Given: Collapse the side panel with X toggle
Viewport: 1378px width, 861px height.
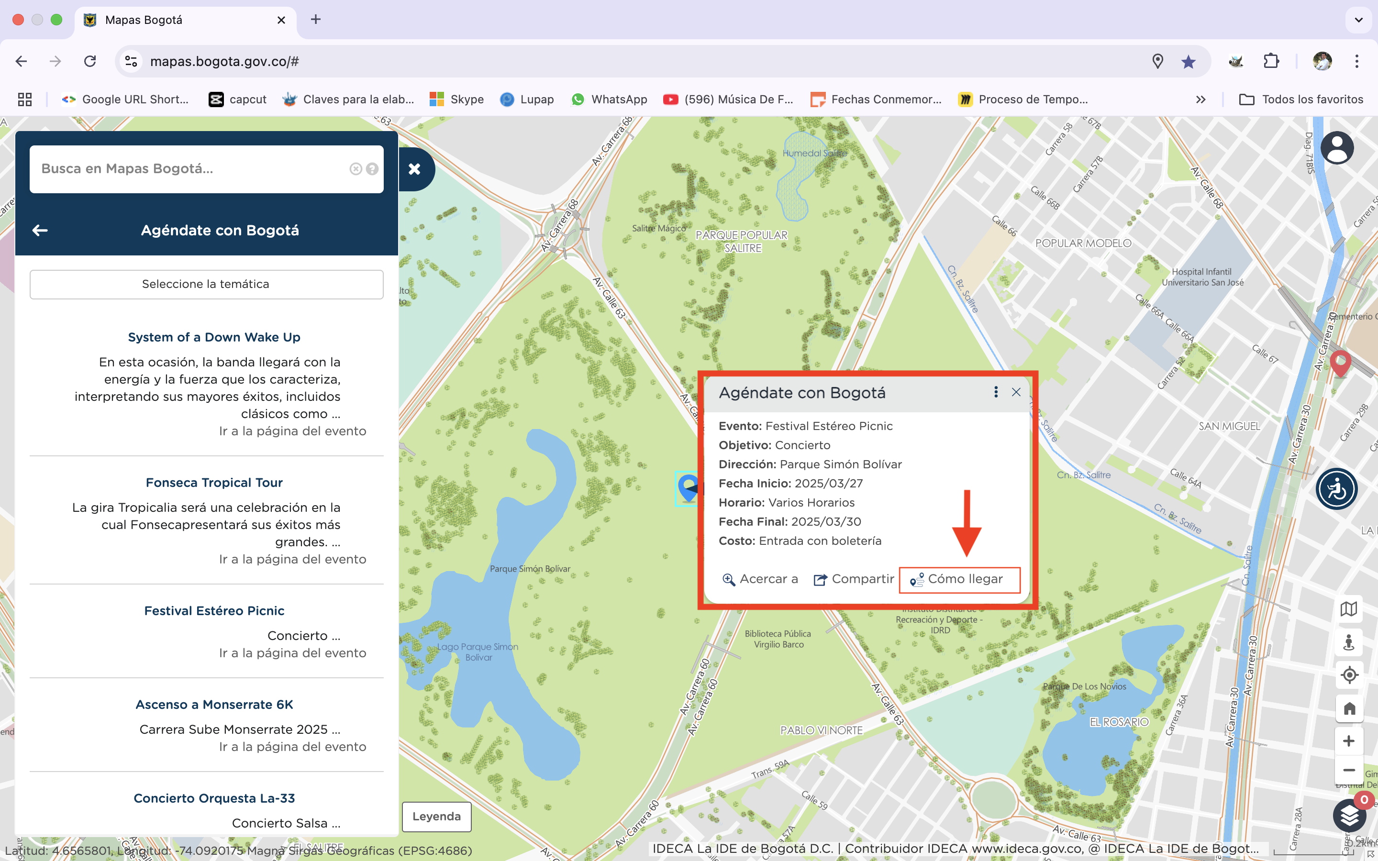Looking at the screenshot, I should point(414,169).
